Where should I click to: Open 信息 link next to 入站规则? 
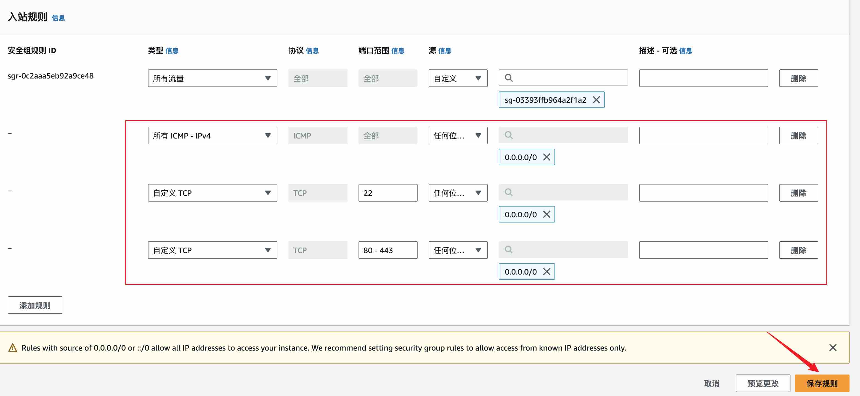coord(59,18)
